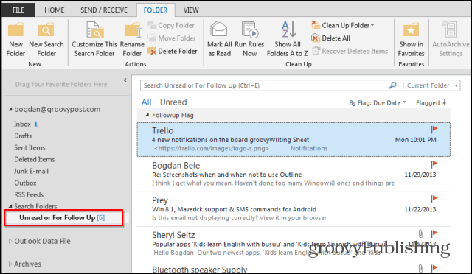Screen dimensions: 472x274
Task: Click the Notifications category on Trello email
Action: 309,148
